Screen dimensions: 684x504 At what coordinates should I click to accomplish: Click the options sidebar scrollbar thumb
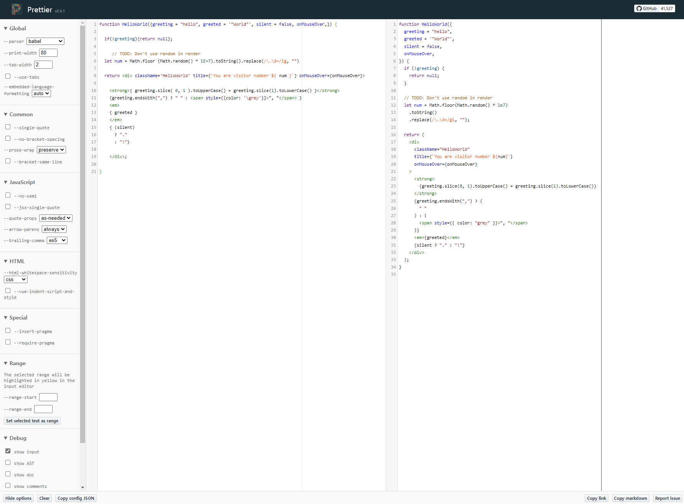(x=82, y=234)
